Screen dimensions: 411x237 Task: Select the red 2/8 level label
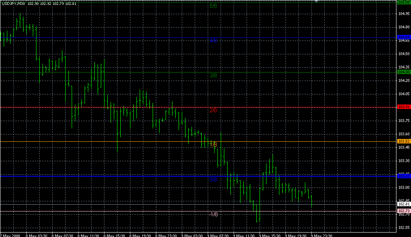pos(213,110)
